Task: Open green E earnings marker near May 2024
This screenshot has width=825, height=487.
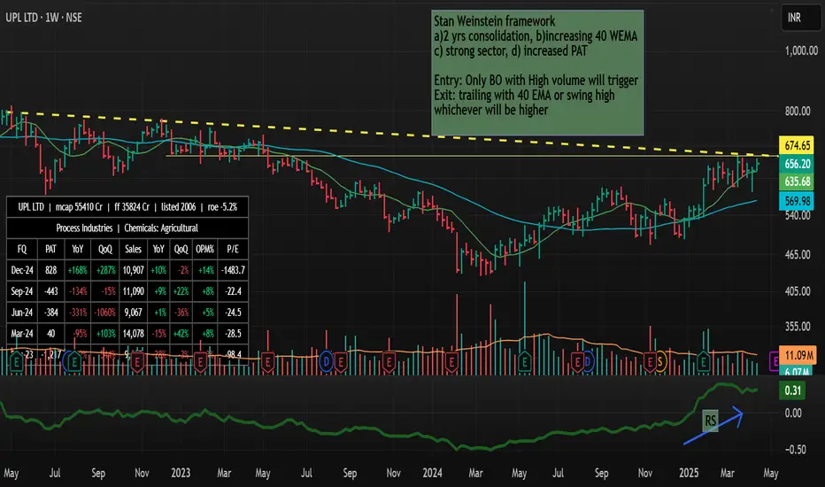Action: pos(525,361)
